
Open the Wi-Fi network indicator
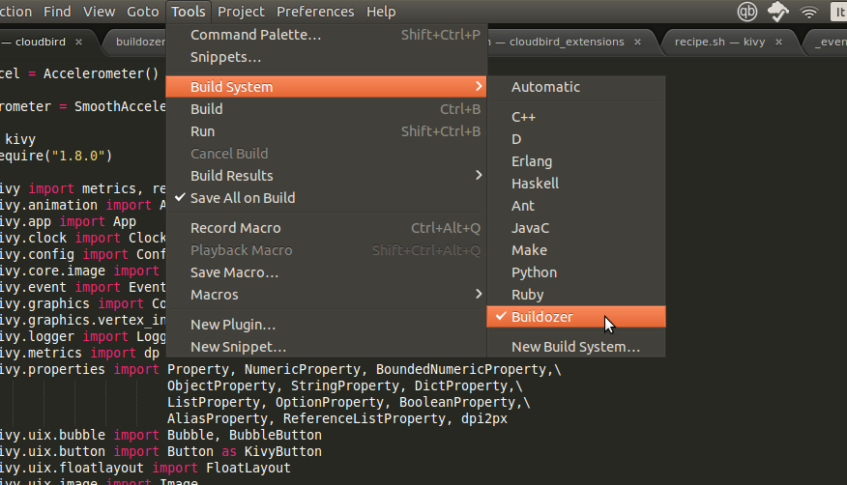[x=808, y=12]
